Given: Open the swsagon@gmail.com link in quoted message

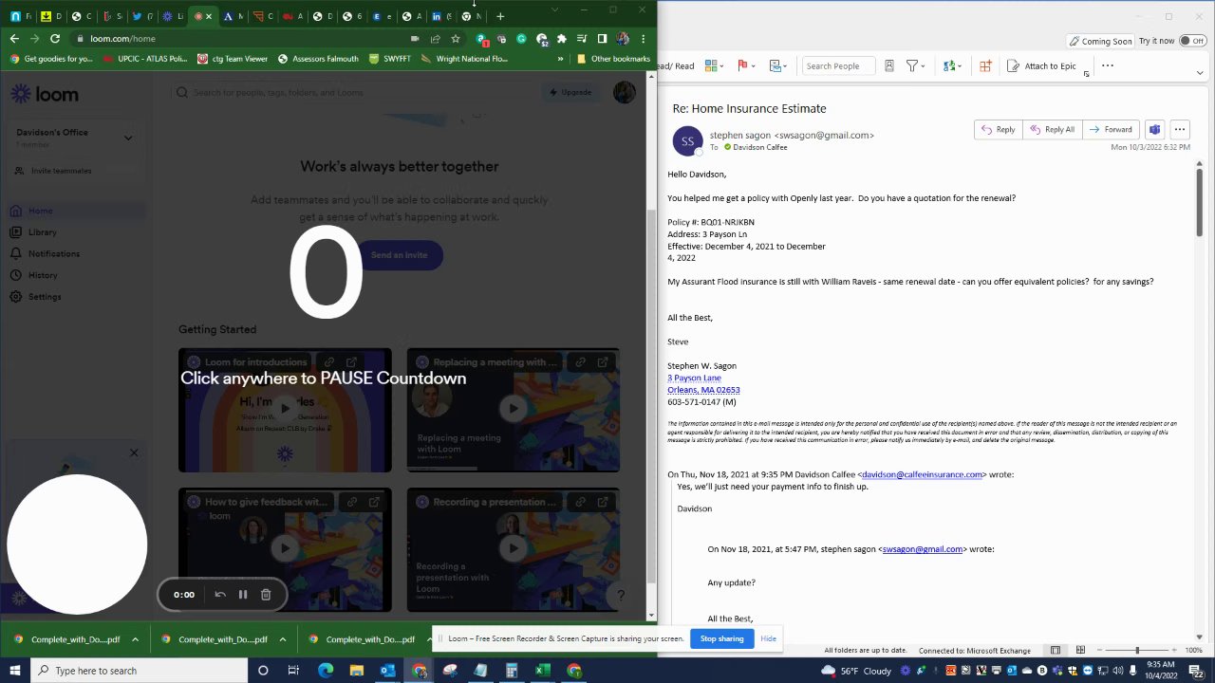Looking at the screenshot, I should click(923, 549).
